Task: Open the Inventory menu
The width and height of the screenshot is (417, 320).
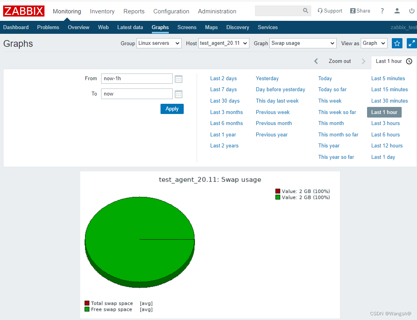Action: pyautogui.click(x=102, y=11)
